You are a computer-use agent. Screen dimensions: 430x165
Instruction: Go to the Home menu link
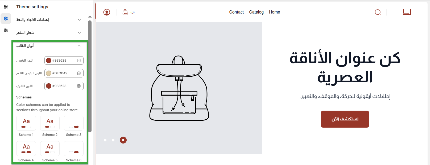click(x=274, y=12)
